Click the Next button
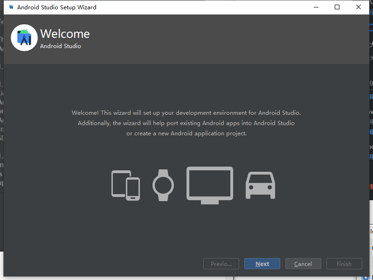 (262, 264)
